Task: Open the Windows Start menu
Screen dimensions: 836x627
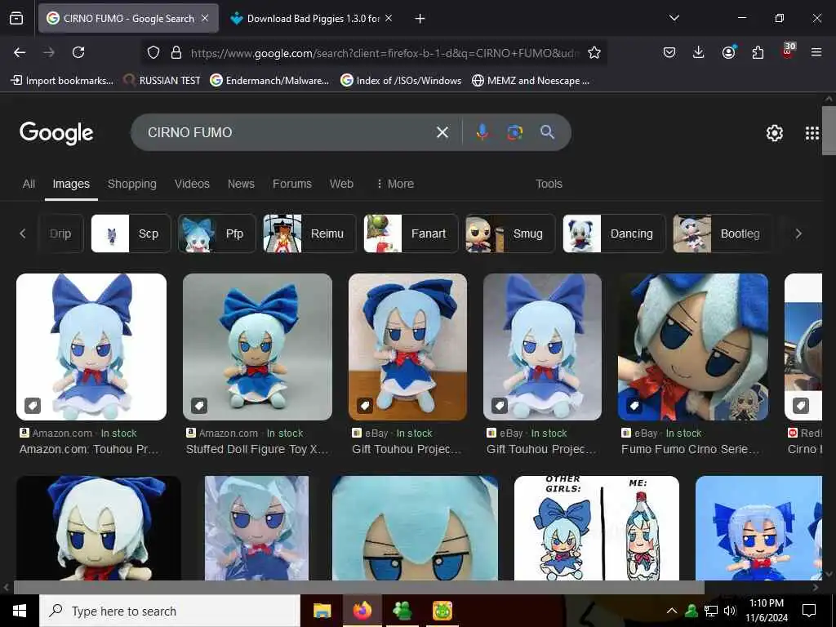Action: (x=20, y=611)
